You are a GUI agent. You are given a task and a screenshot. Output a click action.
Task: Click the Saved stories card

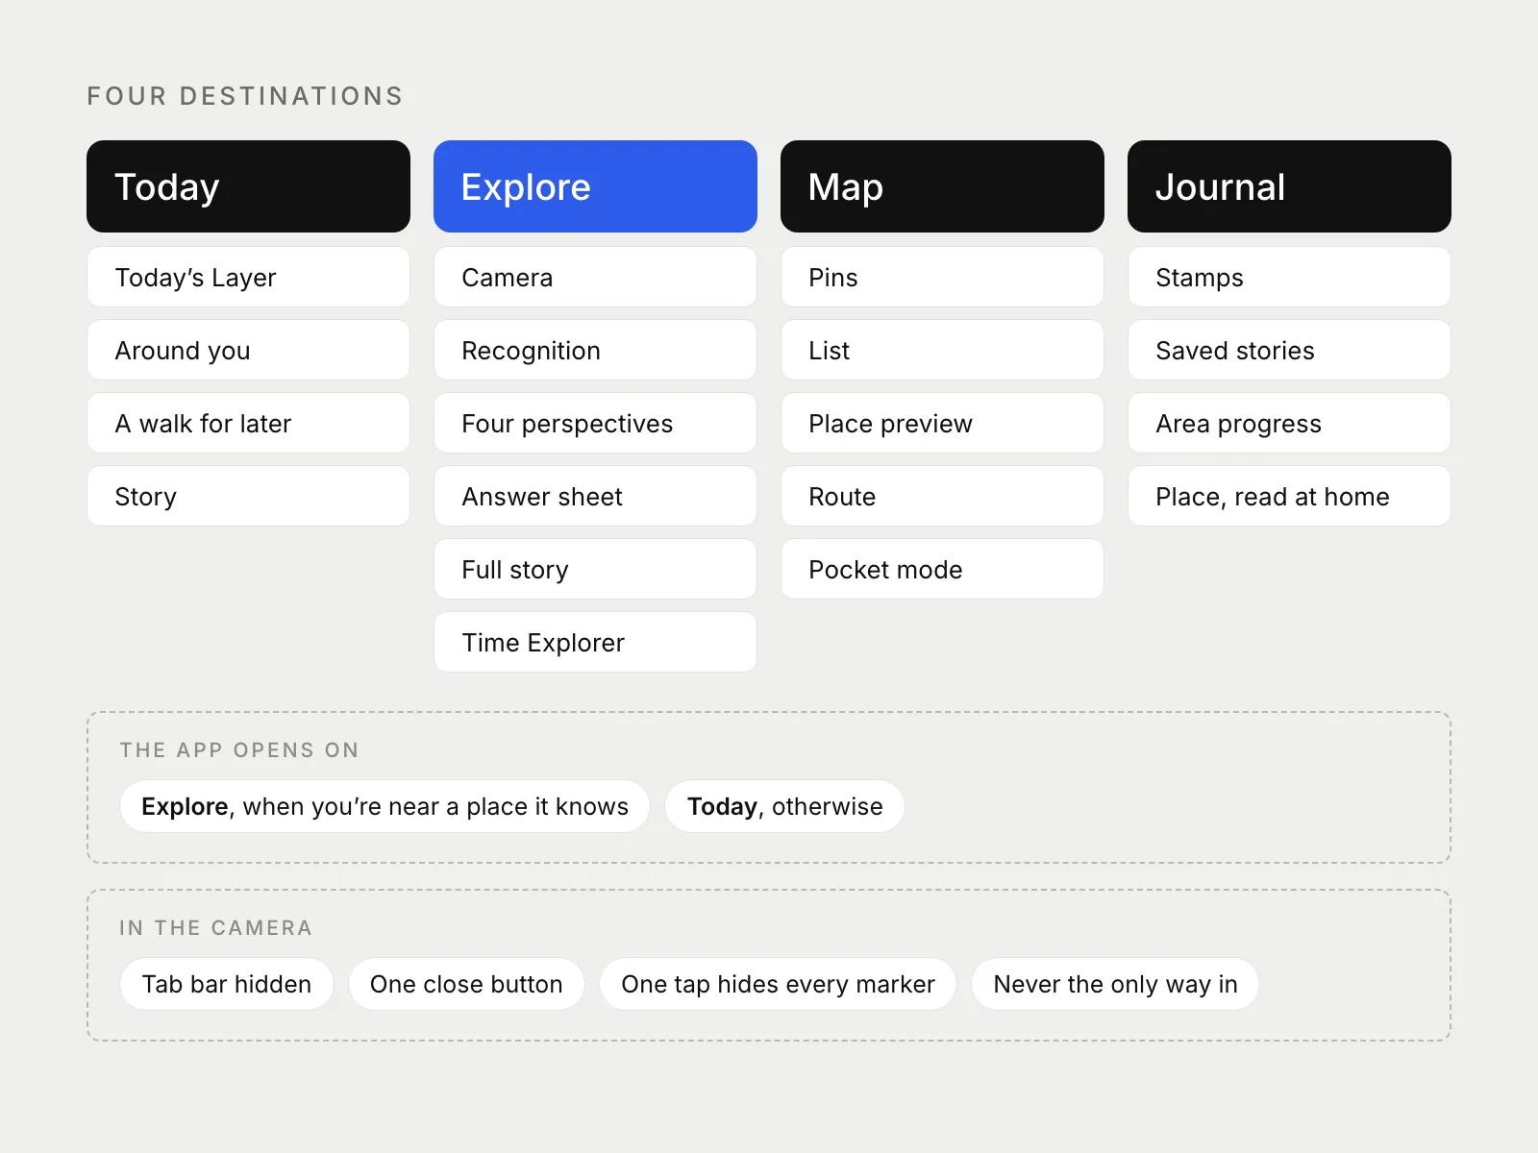click(x=1289, y=351)
